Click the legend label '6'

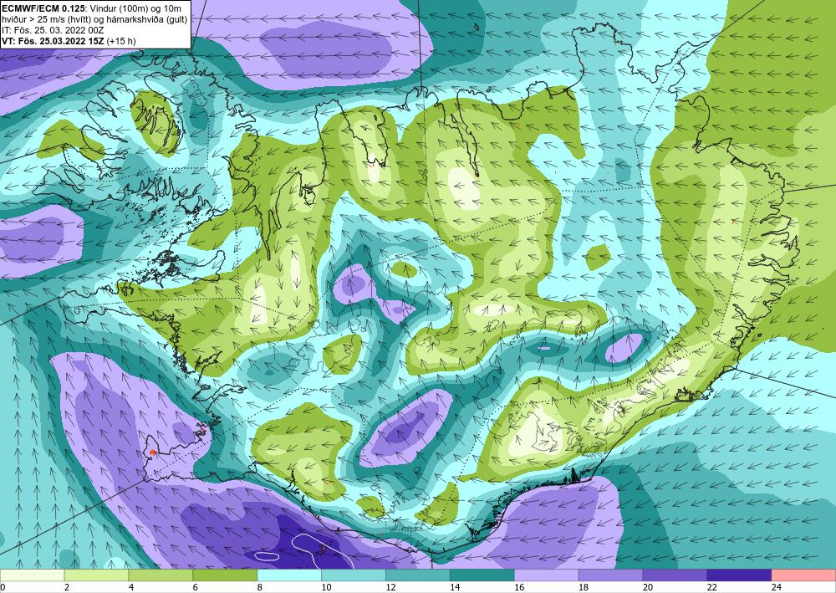195,587
